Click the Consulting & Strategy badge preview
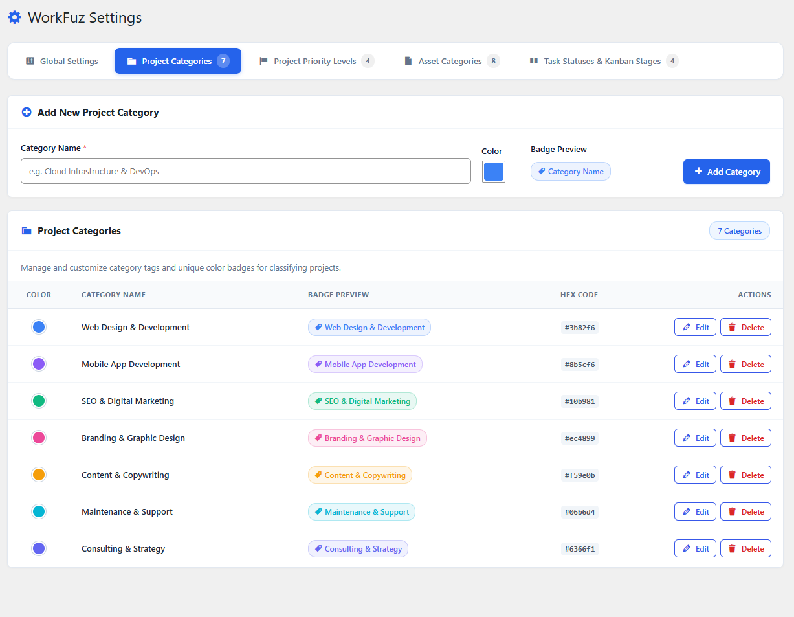794x617 pixels. coord(358,548)
